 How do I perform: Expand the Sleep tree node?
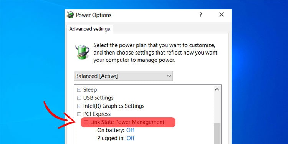(x=79, y=90)
